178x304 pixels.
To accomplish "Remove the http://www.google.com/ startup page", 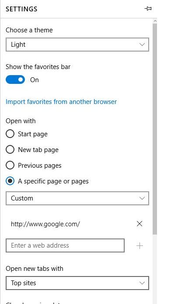I will click(x=140, y=224).
